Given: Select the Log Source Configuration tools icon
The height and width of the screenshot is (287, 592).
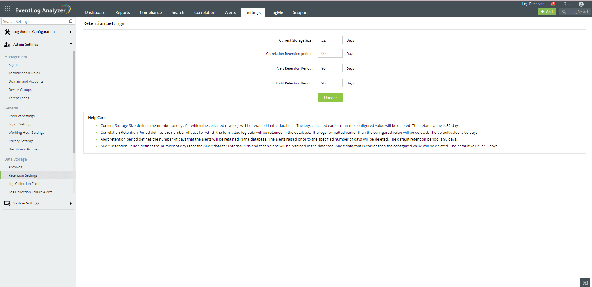Looking at the screenshot, I should pos(7,32).
